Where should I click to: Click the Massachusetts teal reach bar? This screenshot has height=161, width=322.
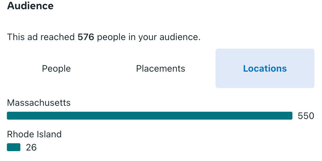click(x=149, y=116)
